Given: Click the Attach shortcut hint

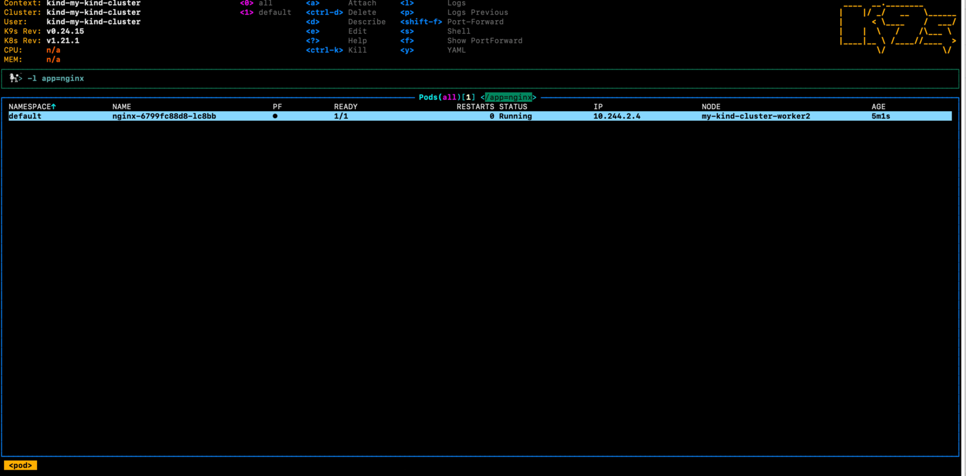Looking at the screenshot, I should coord(341,3).
